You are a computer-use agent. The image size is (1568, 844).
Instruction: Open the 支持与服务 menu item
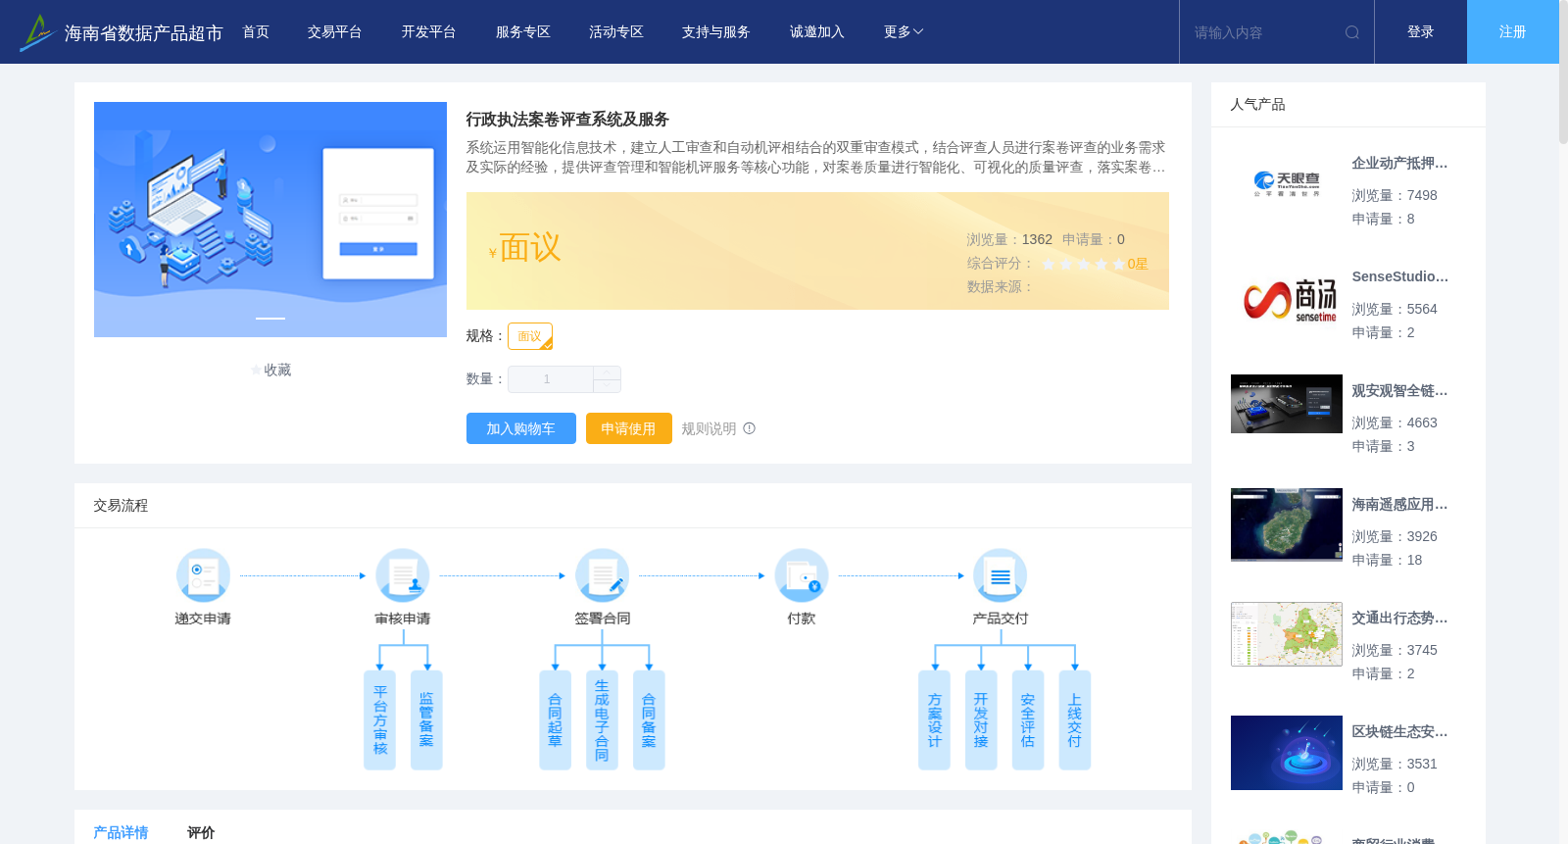click(715, 32)
